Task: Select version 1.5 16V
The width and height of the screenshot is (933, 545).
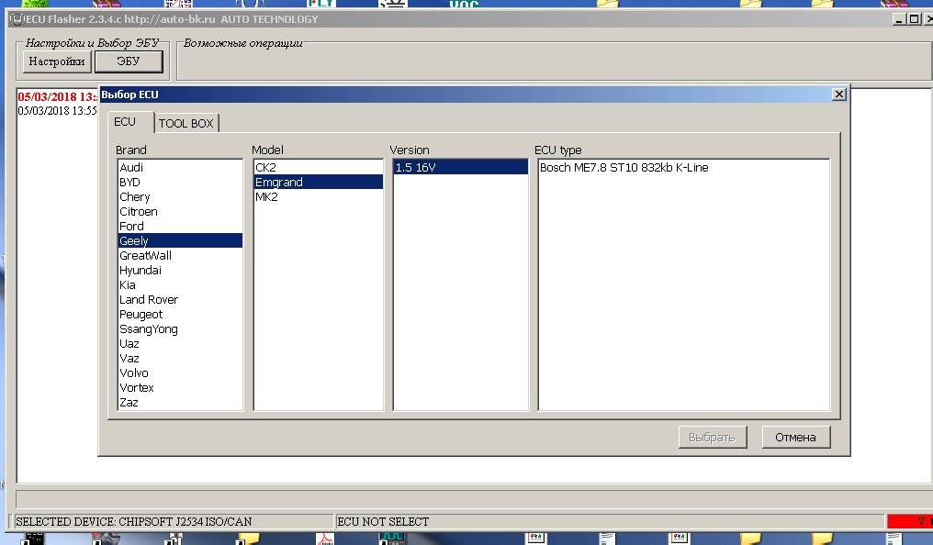Action: pyautogui.click(x=461, y=168)
